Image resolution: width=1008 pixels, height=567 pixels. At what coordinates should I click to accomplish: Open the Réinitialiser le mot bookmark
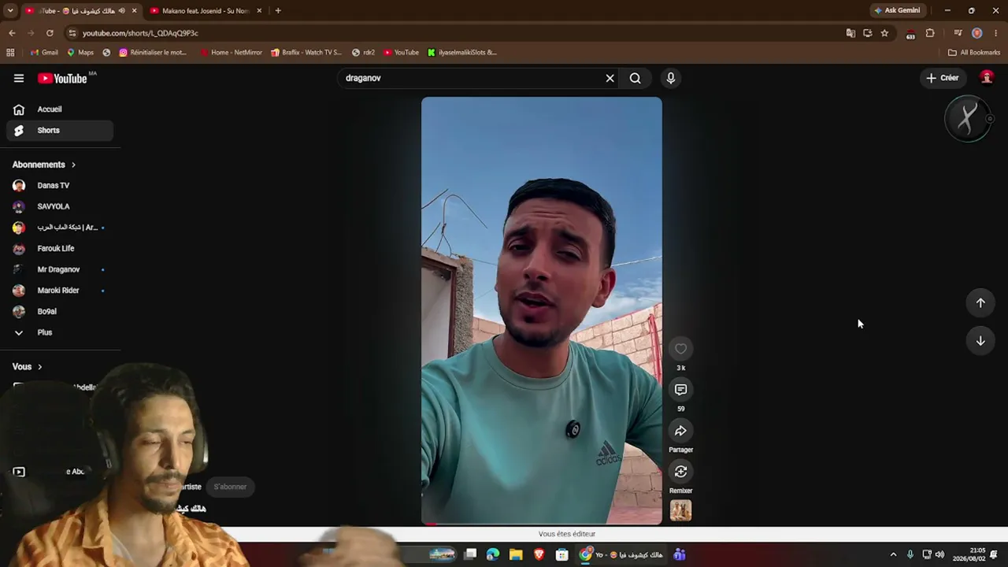153,53
